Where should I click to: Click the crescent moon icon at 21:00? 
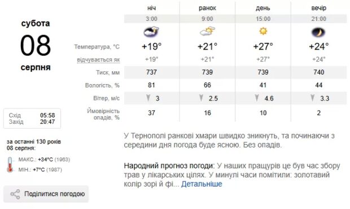[318, 32]
